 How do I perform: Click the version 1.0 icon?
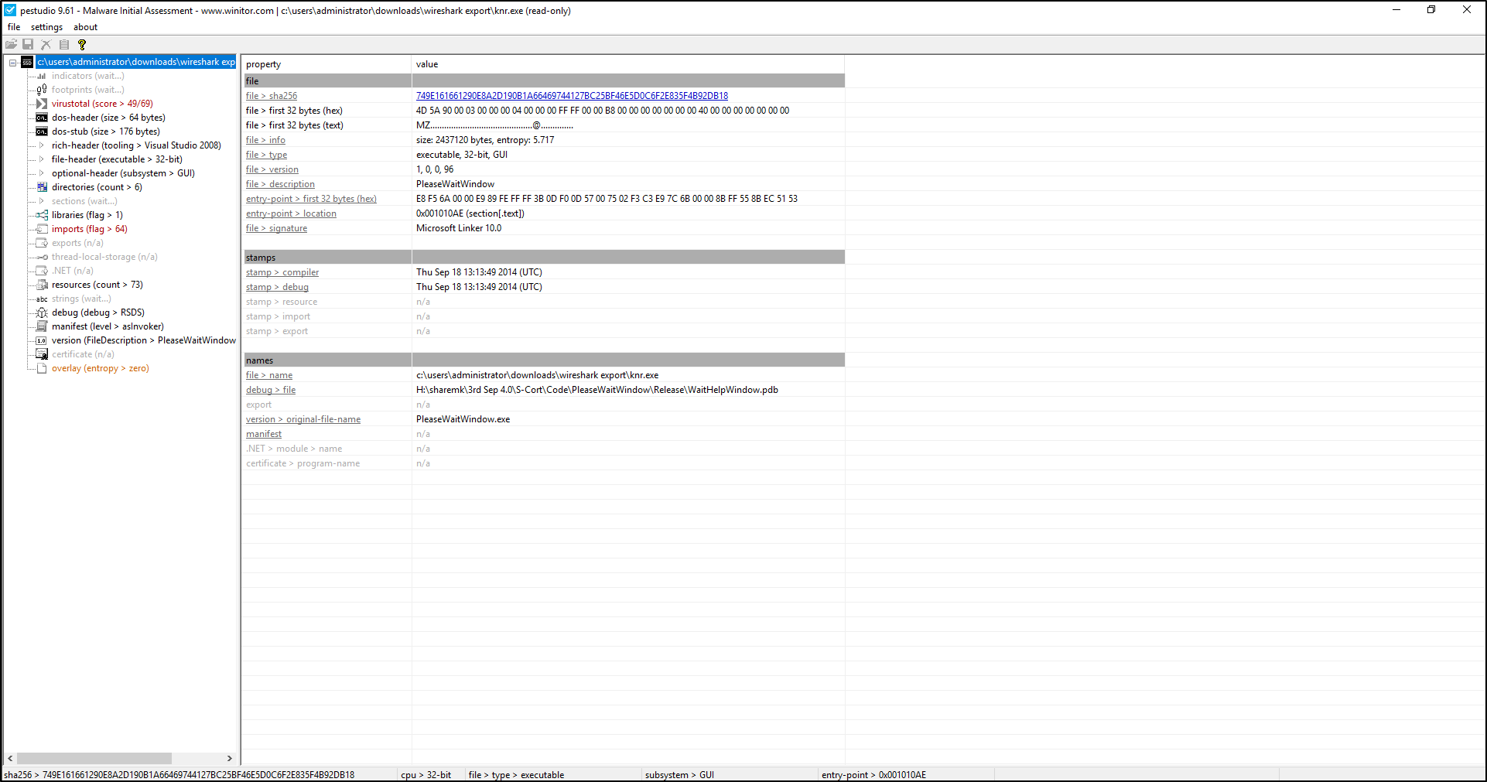[42, 340]
